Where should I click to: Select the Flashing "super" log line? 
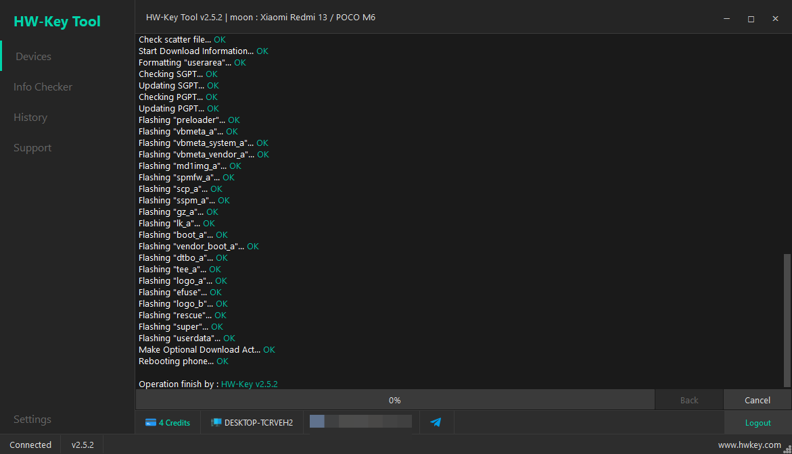[x=181, y=327]
